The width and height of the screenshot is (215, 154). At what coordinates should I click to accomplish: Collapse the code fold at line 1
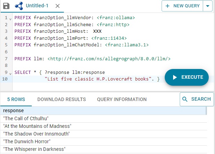pos(10,18)
